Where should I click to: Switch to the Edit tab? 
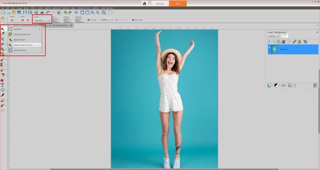pyautogui.click(x=178, y=4)
